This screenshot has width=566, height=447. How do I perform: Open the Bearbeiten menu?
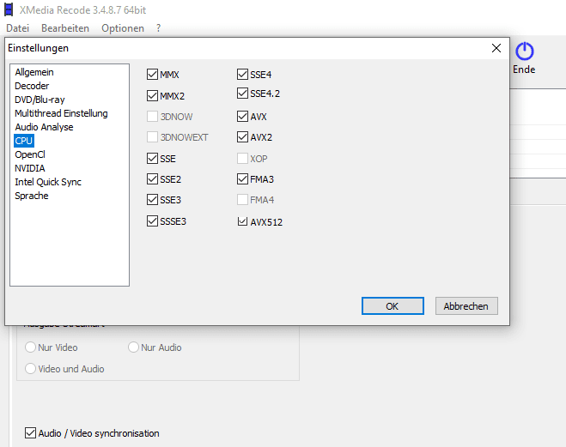tap(65, 28)
